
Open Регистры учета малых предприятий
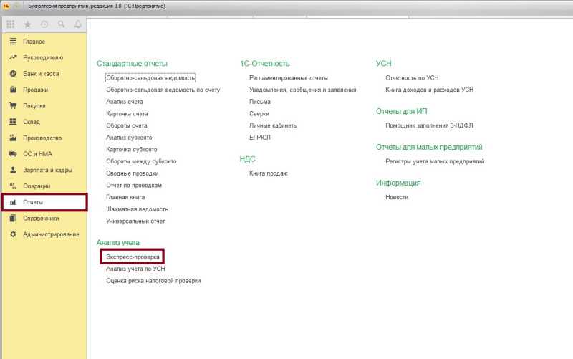point(435,161)
